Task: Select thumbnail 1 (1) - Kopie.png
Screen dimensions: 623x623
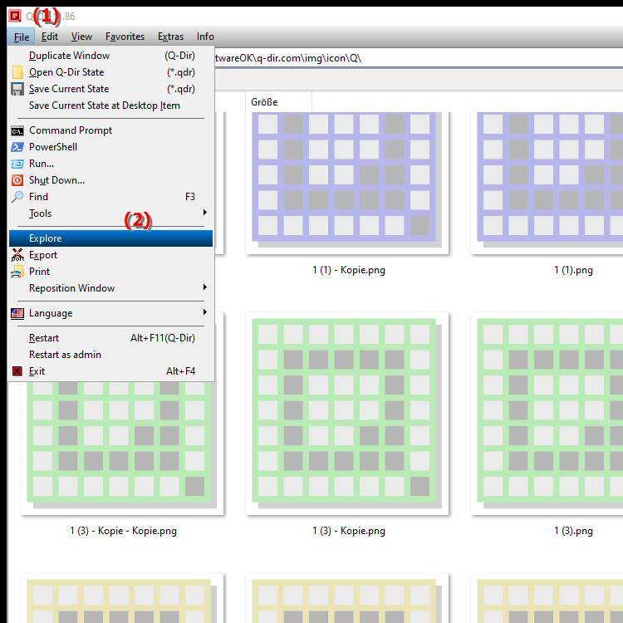Action: 347,184
